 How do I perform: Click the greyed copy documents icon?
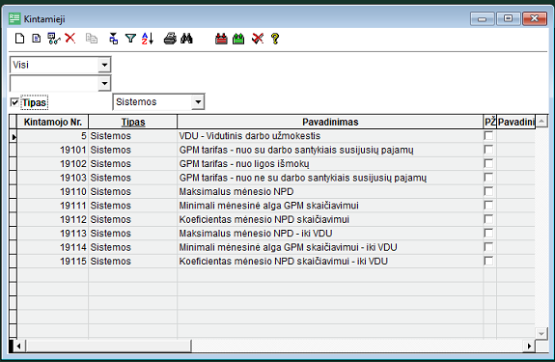pos(92,39)
